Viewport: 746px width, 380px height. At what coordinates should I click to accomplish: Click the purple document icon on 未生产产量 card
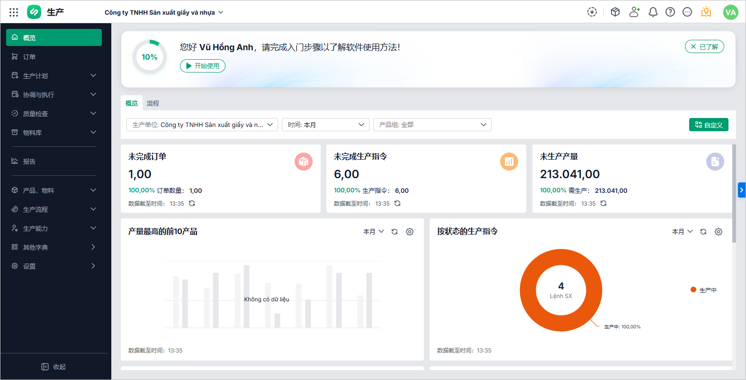[x=715, y=162]
